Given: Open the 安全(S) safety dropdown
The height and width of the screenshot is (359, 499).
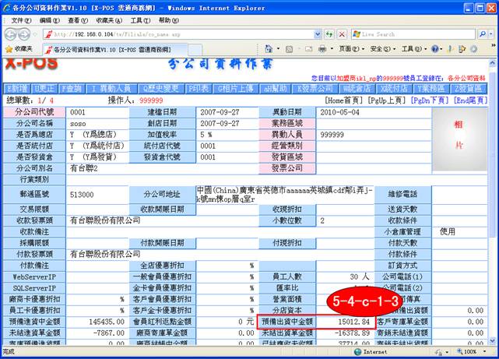Looking at the screenshot, I should pos(385,49).
